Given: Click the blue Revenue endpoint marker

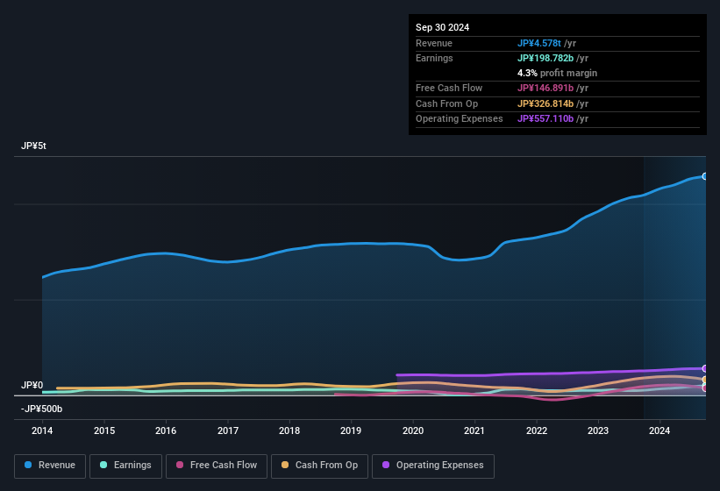Looking at the screenshot, I should tap(704, 176).
